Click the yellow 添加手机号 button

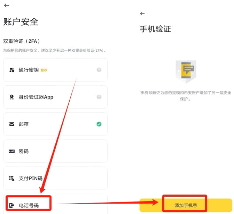pyautogui.click(x=186, y=205)
